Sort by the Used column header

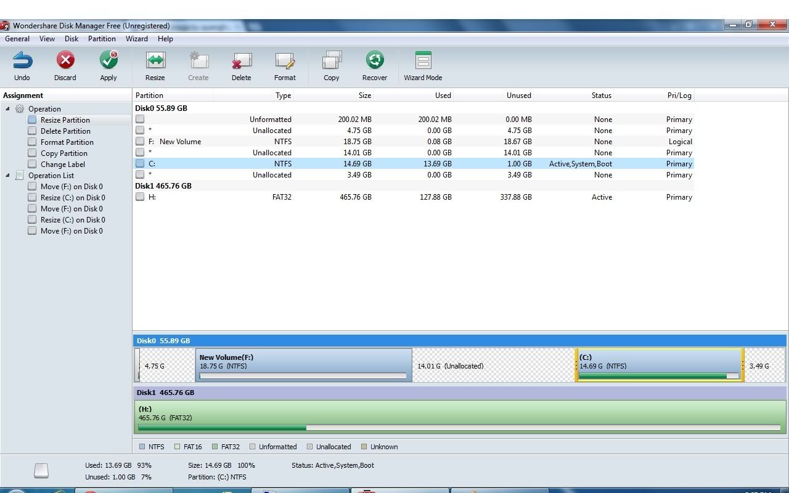[x=414, y=96]
